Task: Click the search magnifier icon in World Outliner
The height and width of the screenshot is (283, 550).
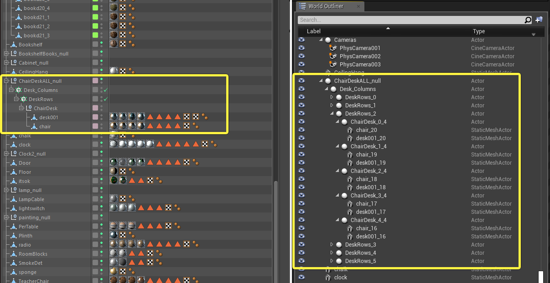Action: pyautogui.click(x=528, y=20)
